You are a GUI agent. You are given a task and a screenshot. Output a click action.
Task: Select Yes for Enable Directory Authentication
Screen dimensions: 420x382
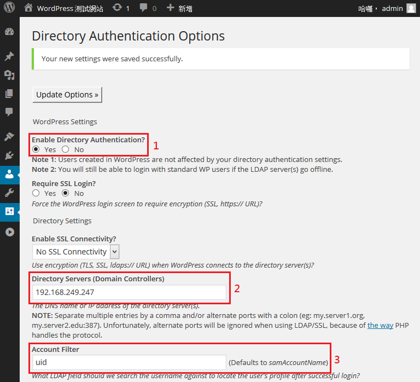36,149
